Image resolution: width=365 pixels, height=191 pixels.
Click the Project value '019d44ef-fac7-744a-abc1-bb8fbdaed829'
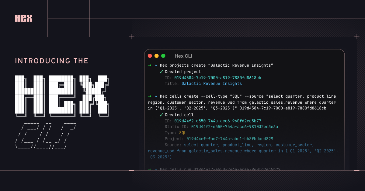tap(230, 139)
